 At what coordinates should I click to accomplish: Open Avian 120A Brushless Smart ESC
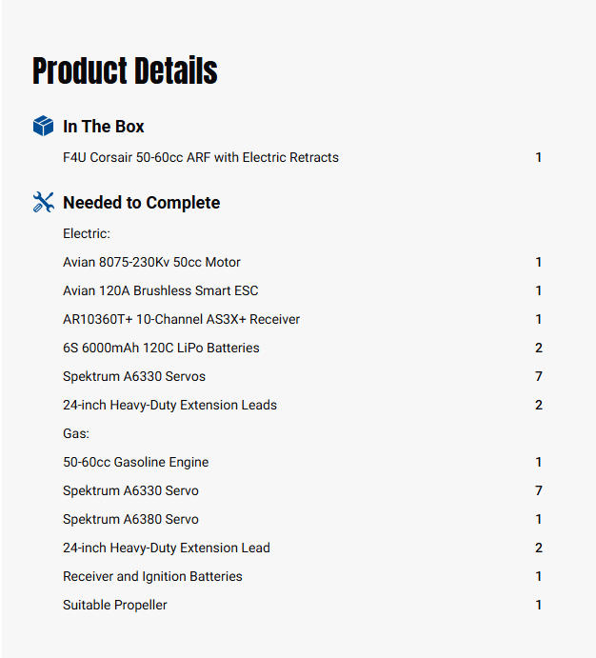161,290
